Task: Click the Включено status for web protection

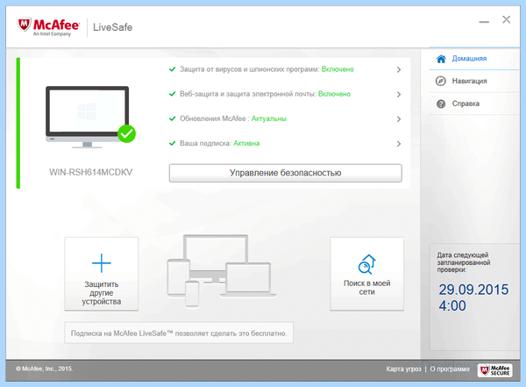Action: click(x=334, y=94)
